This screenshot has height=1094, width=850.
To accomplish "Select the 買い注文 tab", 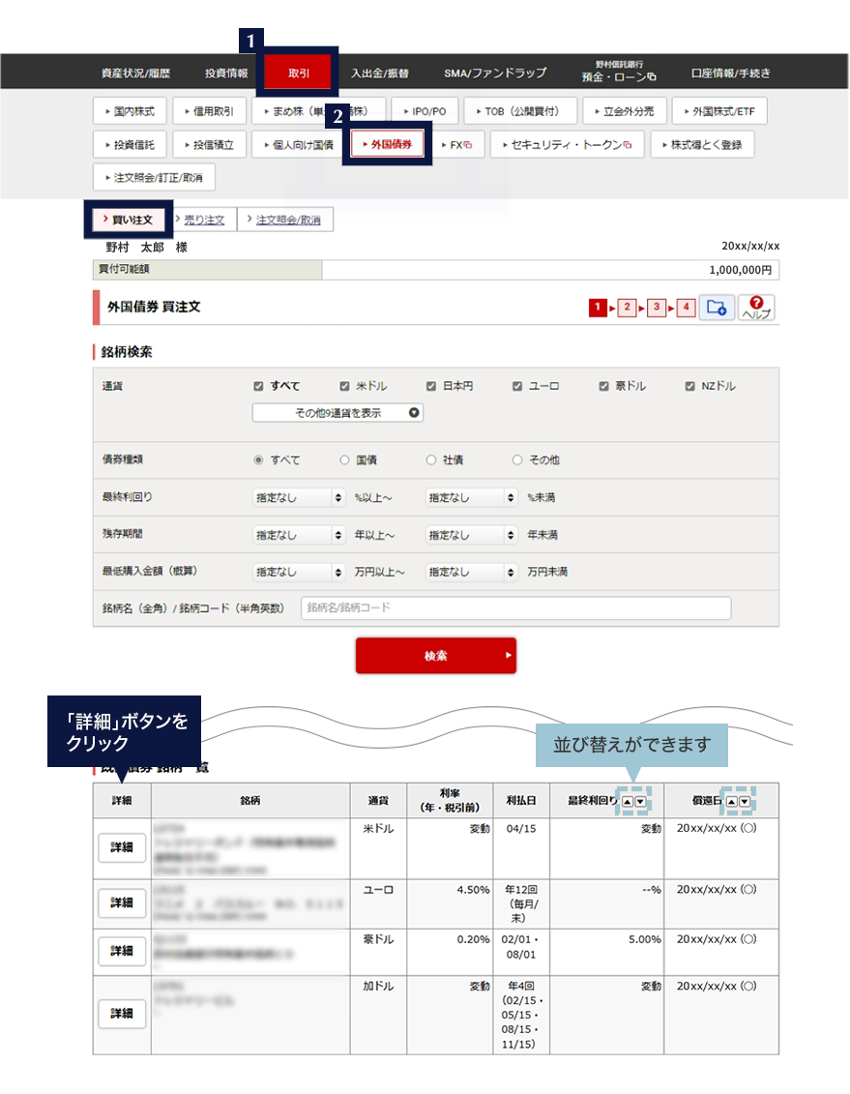I will (x=129, y=220).
